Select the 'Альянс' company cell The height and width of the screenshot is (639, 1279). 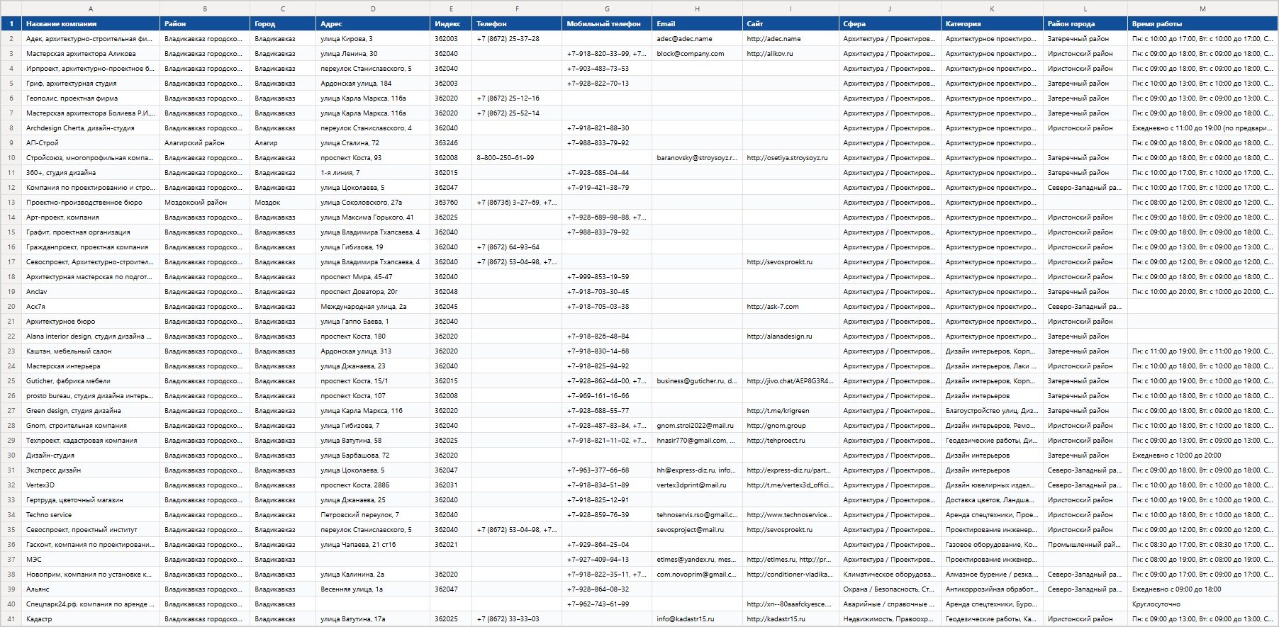pos(91,589)
